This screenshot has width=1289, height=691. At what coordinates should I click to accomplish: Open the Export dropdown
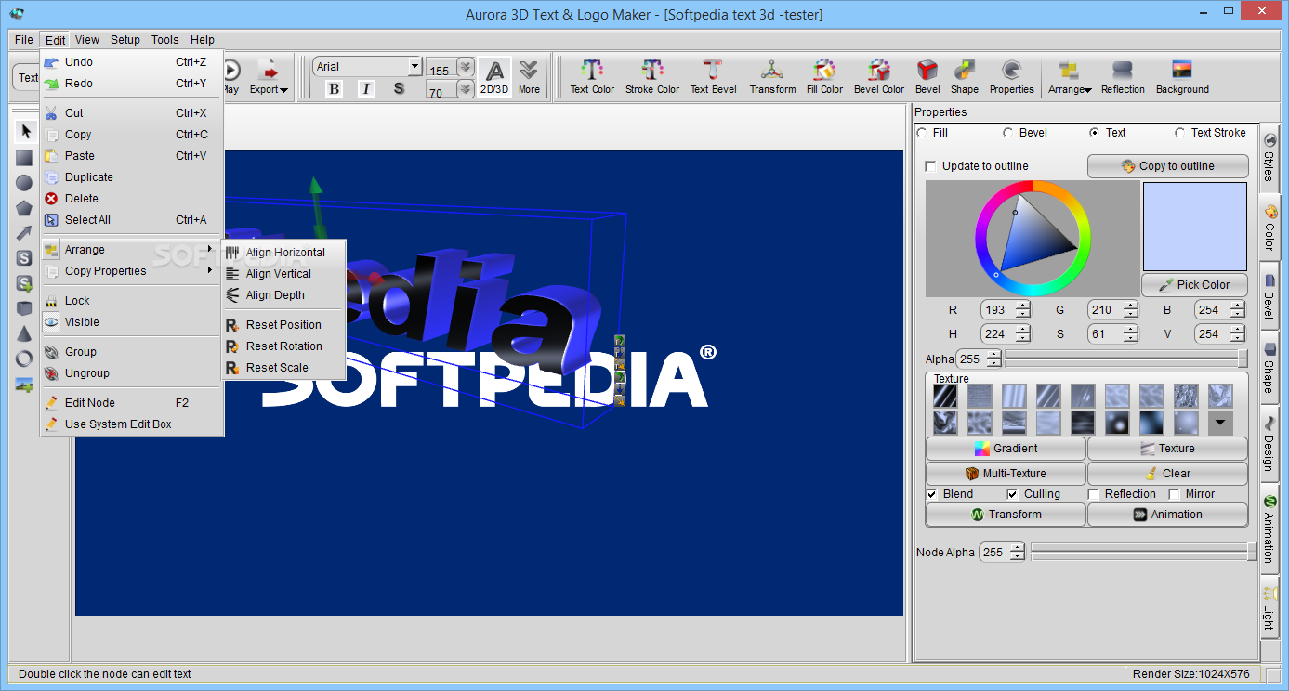pos(269,76)
